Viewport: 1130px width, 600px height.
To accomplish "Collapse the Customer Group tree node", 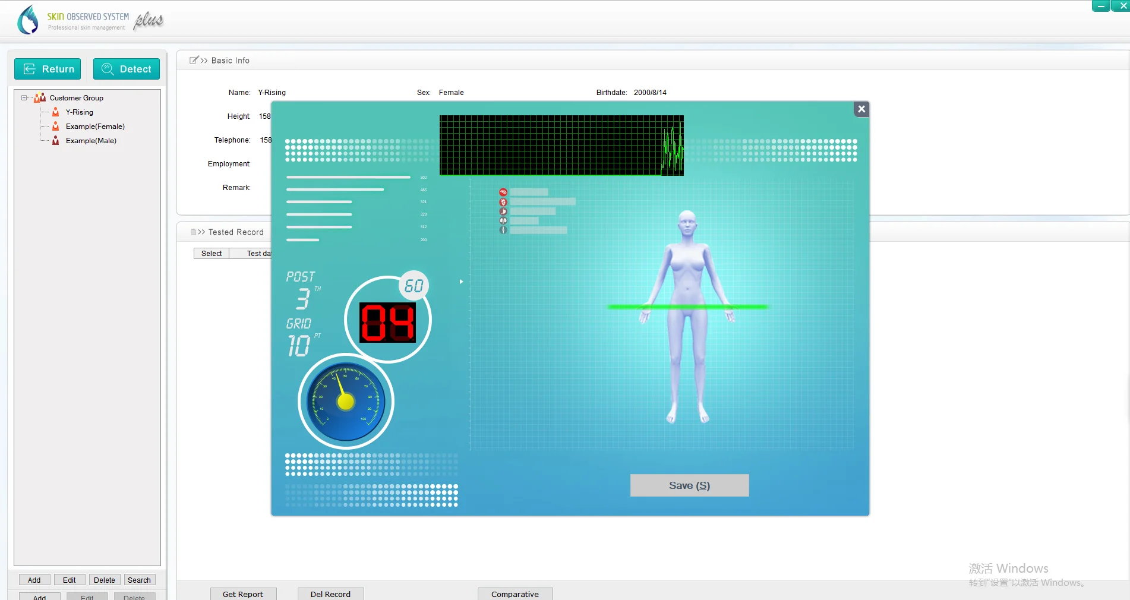I will (24, 97).
